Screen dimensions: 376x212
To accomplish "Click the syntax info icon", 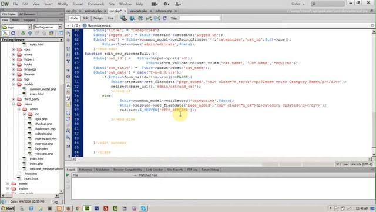I will pos(85,25).
